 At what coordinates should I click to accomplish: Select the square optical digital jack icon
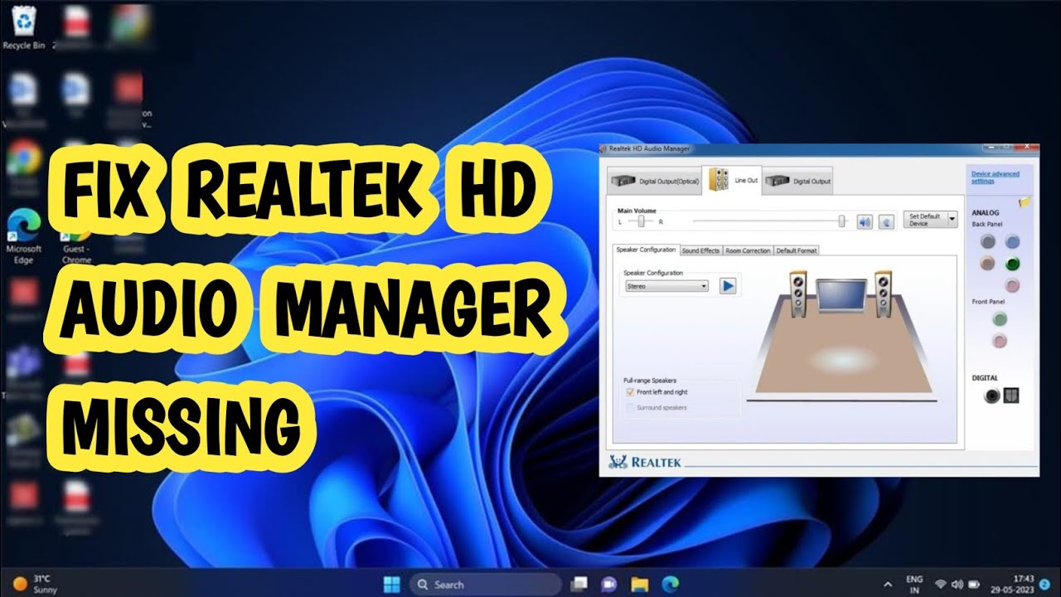(x=1010, y=396)
